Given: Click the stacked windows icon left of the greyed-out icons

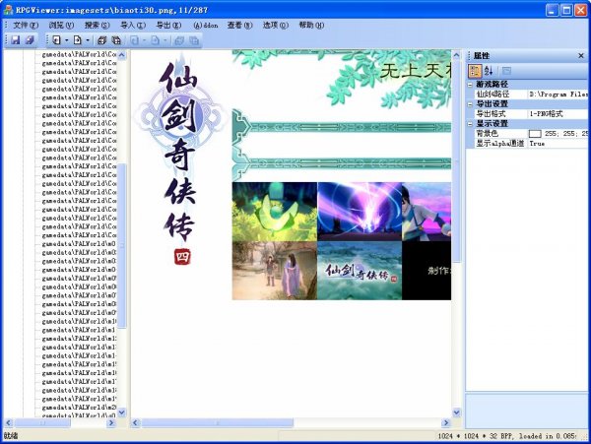Looking at the screenshot, I should pos(116,40).
